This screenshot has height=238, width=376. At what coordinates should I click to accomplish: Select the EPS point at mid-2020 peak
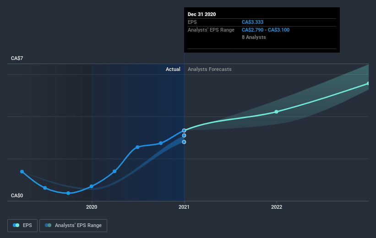point(138,147)
